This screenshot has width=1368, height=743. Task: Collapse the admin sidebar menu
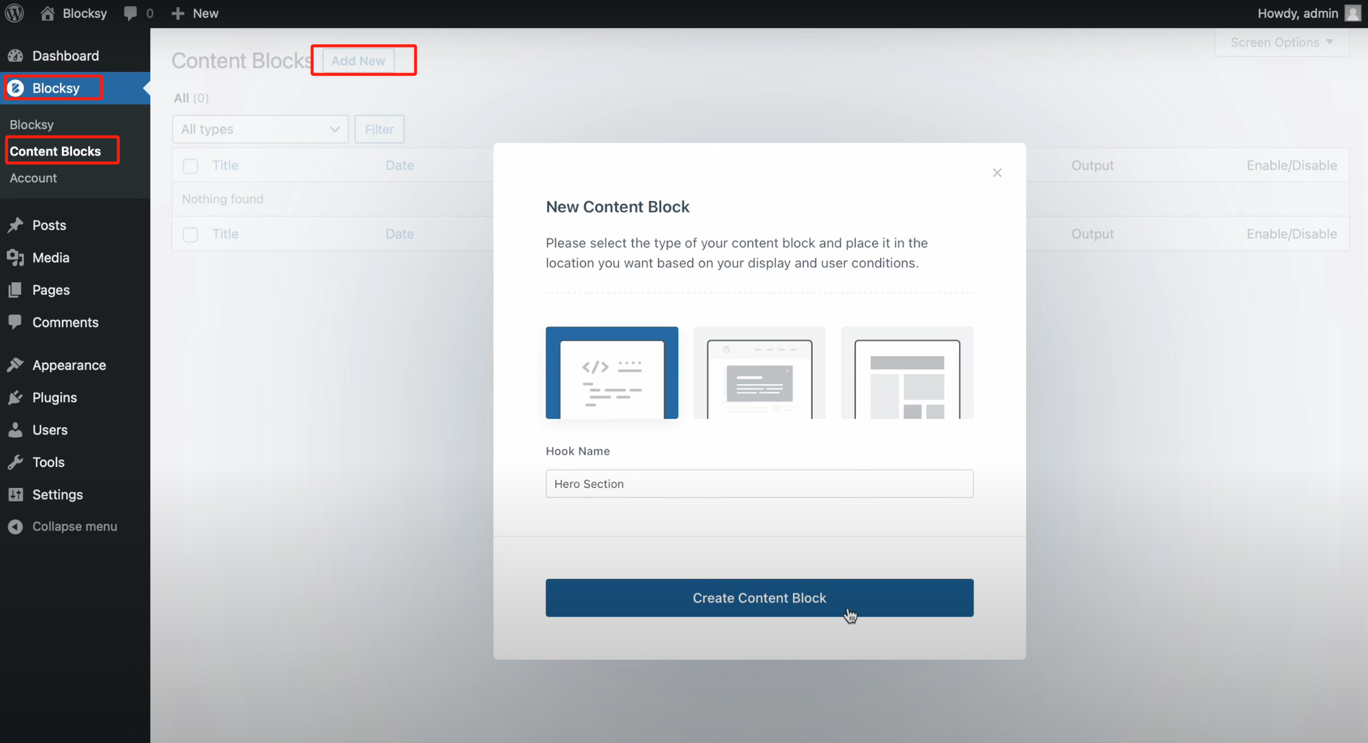(74, 526)
